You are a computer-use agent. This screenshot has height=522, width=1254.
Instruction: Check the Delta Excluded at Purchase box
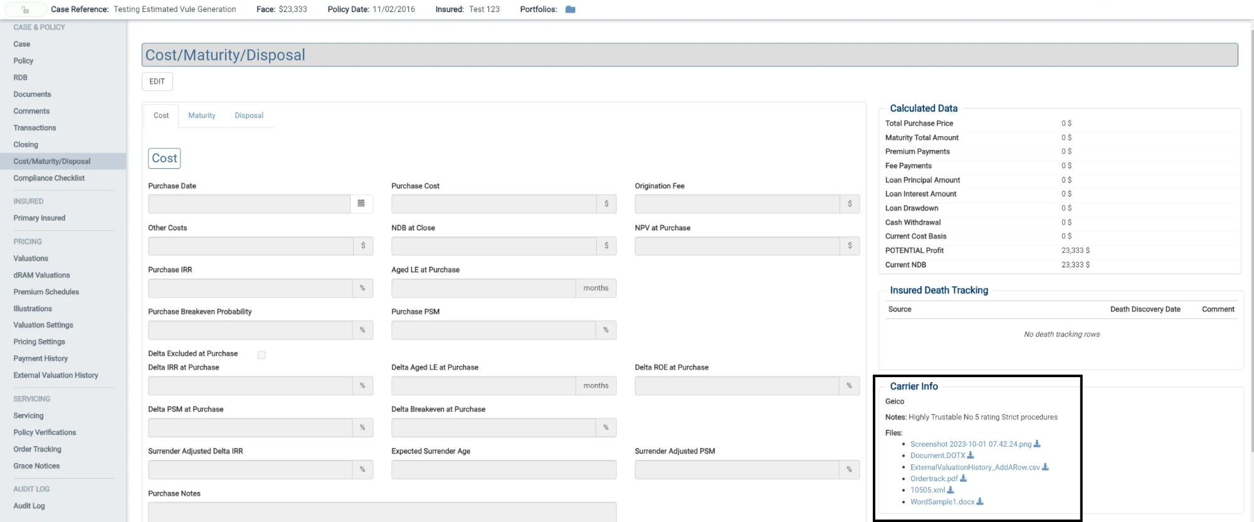click(x=261, y=355)
